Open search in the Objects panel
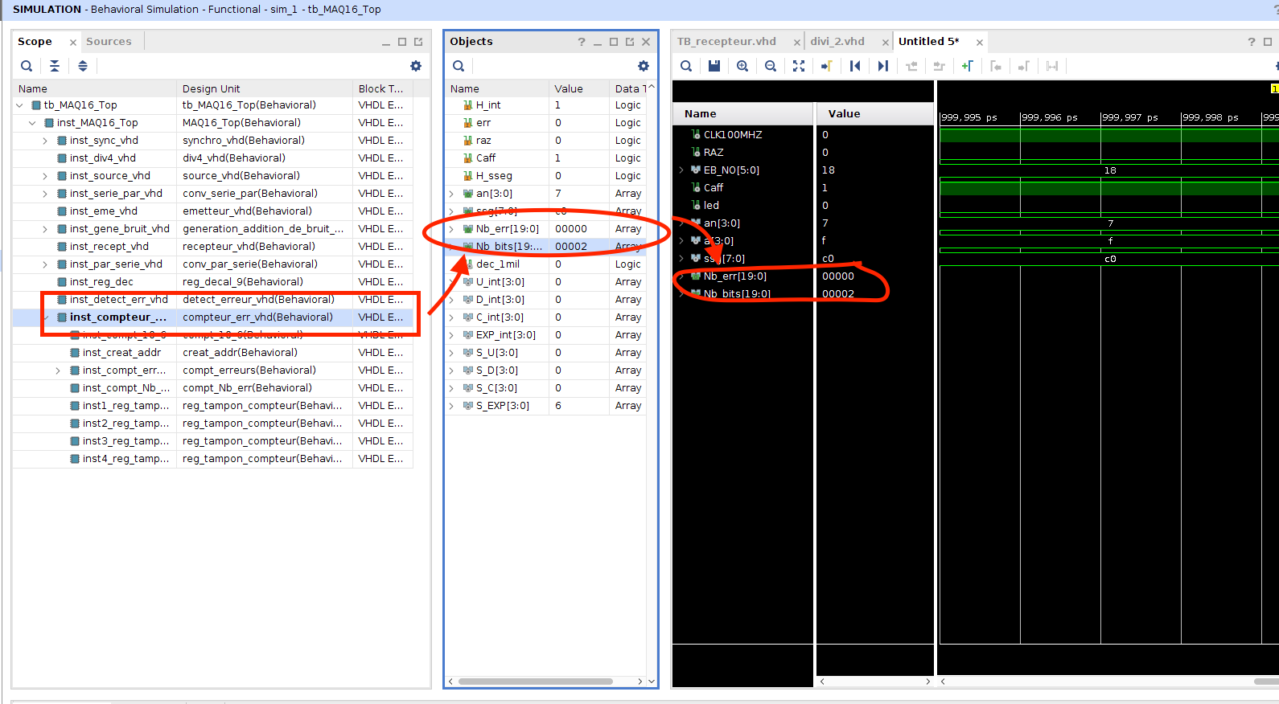 [x=459, y=66]
